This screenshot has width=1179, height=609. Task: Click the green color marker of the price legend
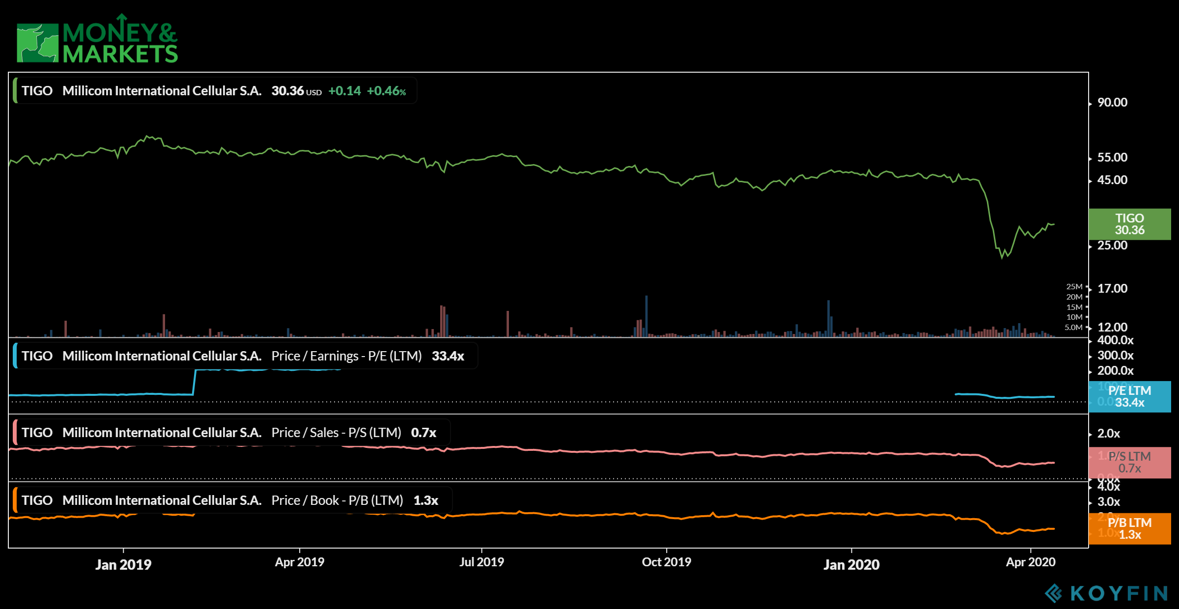tap(15, 90)
